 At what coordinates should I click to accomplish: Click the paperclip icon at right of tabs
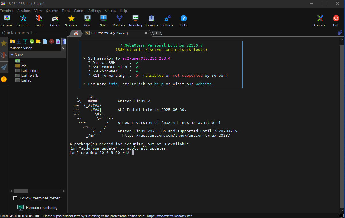pyautogui.click(x=340, y=33)
